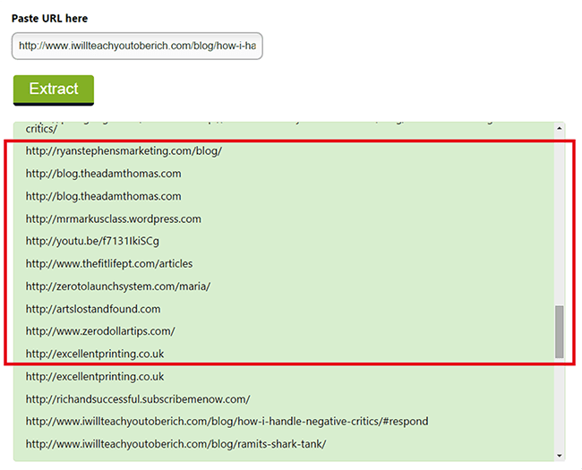Select the artslostandfound.com URL

coord(93,309)
